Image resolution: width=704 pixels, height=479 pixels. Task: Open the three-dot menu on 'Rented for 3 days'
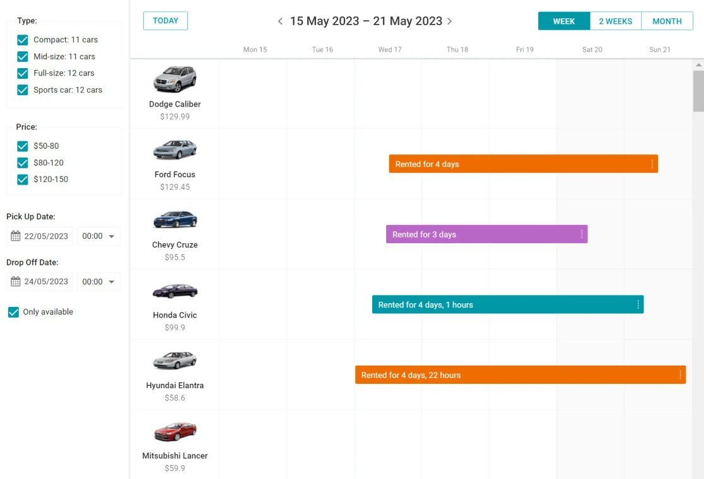tap(581, 234)
